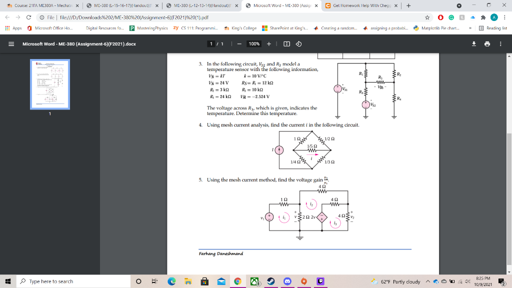Zoom in with the plus control
Viewport: 512px width, 288px height.
point(269,43)
